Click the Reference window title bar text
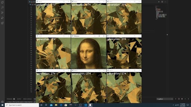The height and width of the screenshot is (107, 191). click(x=76, y=36)
